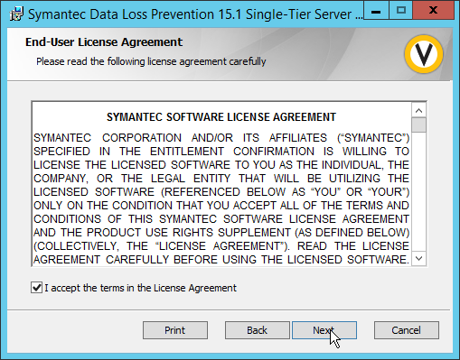The image size is (460, 360).
Task: Cancel the installation
Action: click(x=407, y=330)
